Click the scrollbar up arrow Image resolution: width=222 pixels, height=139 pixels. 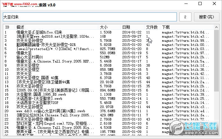(216, 27)
